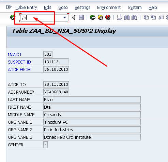This screenshot has height=162, width=168.
Task: Click the yellow Exit up-arrow icon
Action: [100, 17]
